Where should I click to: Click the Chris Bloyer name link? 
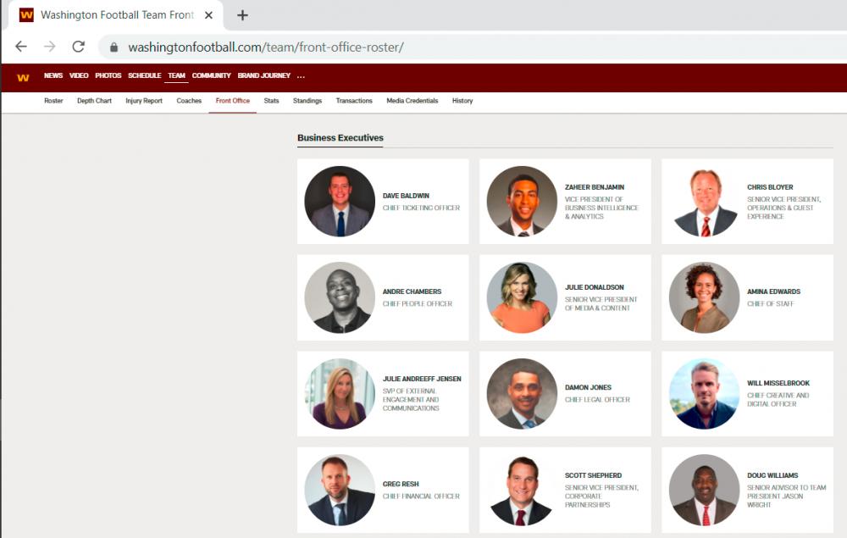[770, 187]
